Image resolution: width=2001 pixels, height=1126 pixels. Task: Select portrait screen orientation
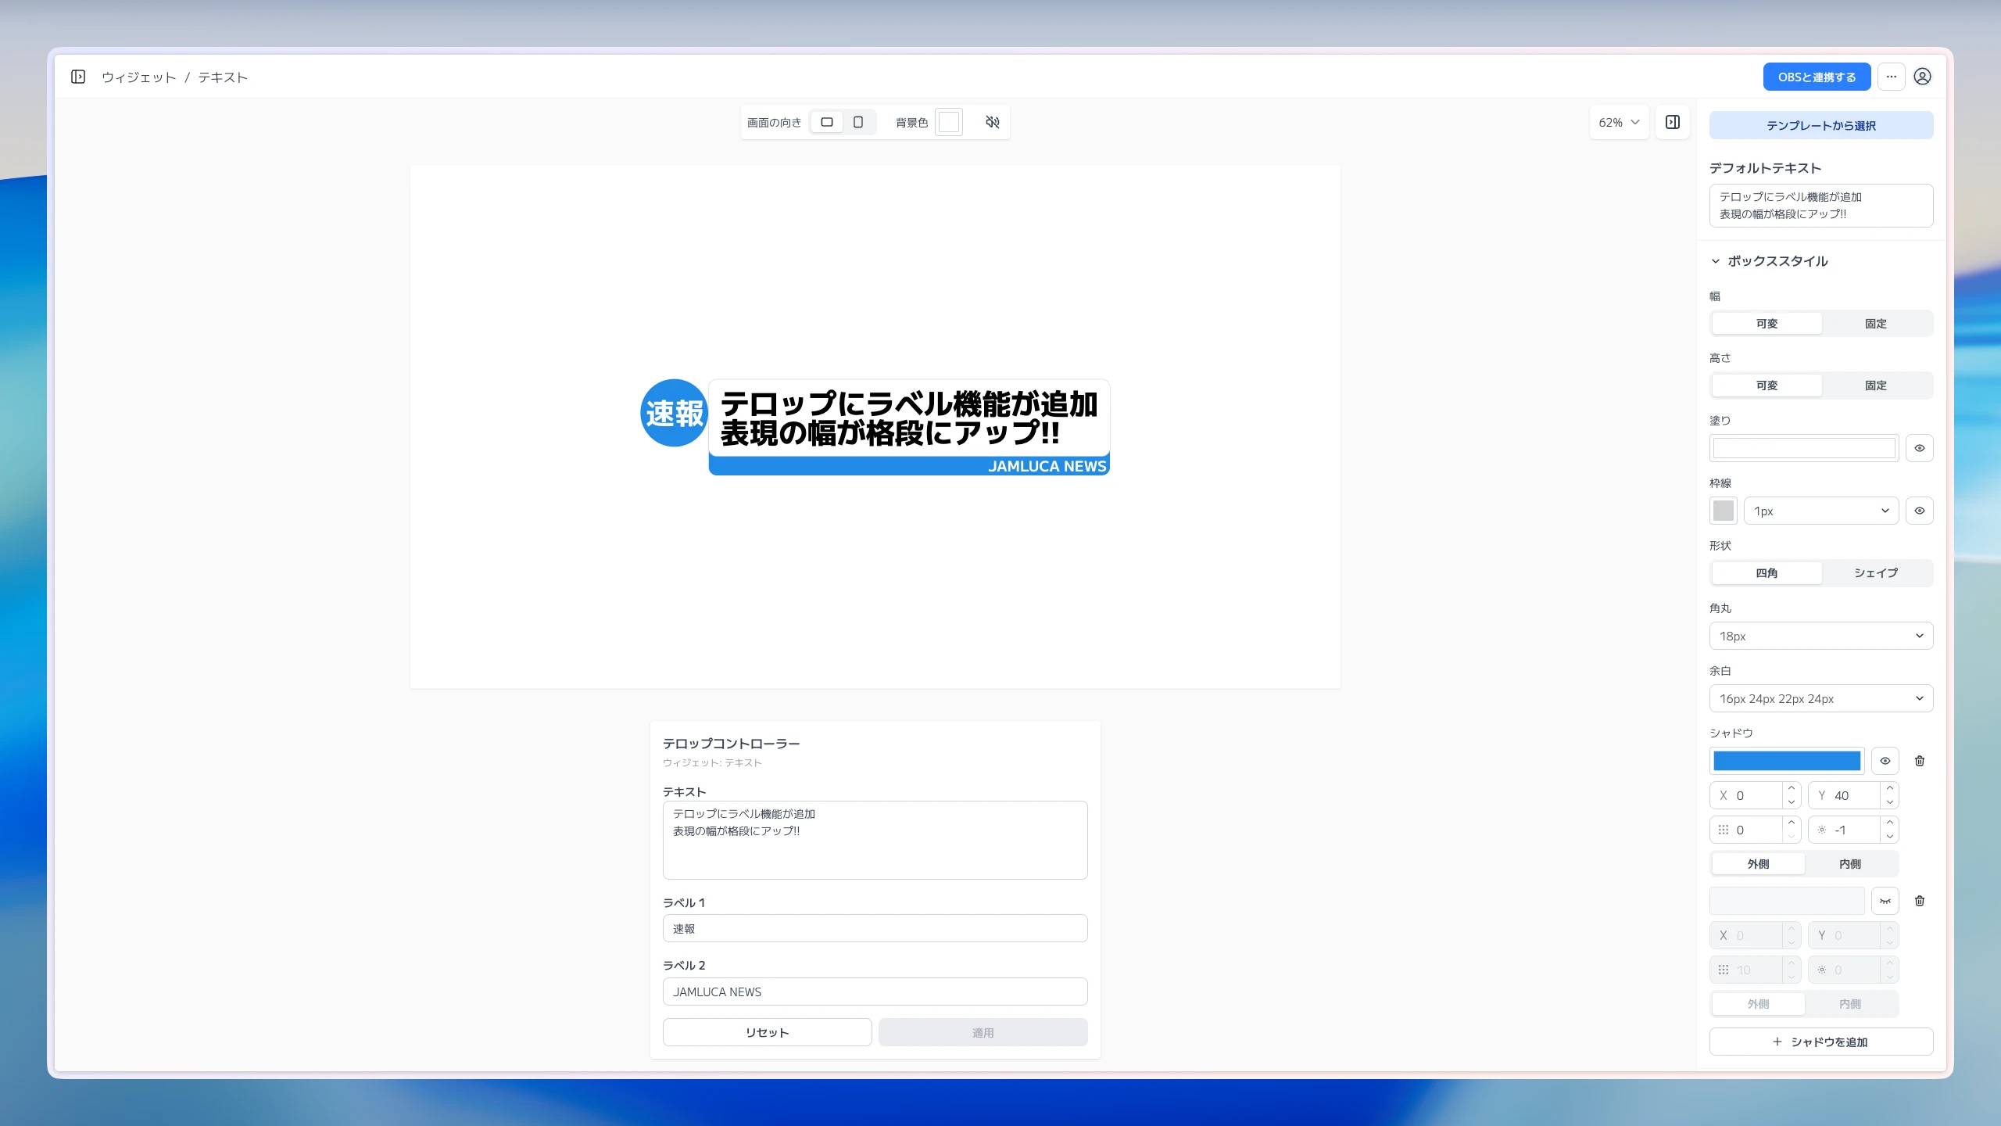point(858,122)
